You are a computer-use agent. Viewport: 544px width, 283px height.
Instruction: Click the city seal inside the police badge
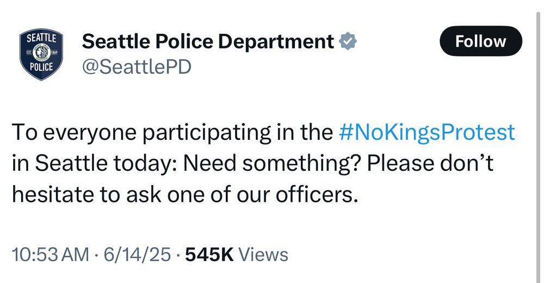click(41, 53)
